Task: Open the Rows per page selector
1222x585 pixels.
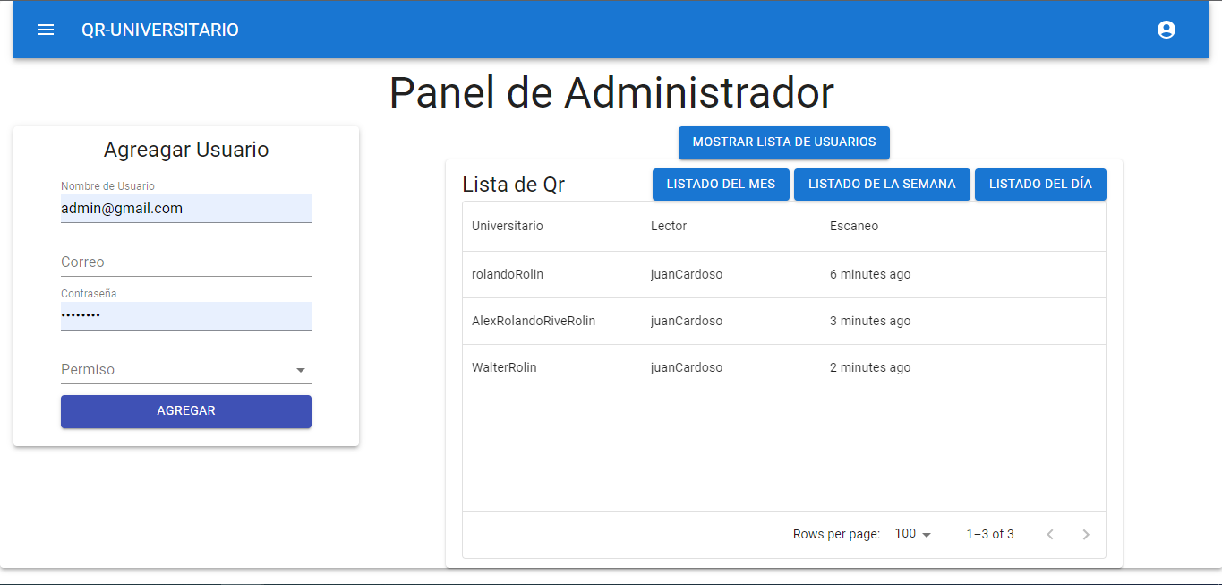Action: pyautogui.click(x=911, y=534)
